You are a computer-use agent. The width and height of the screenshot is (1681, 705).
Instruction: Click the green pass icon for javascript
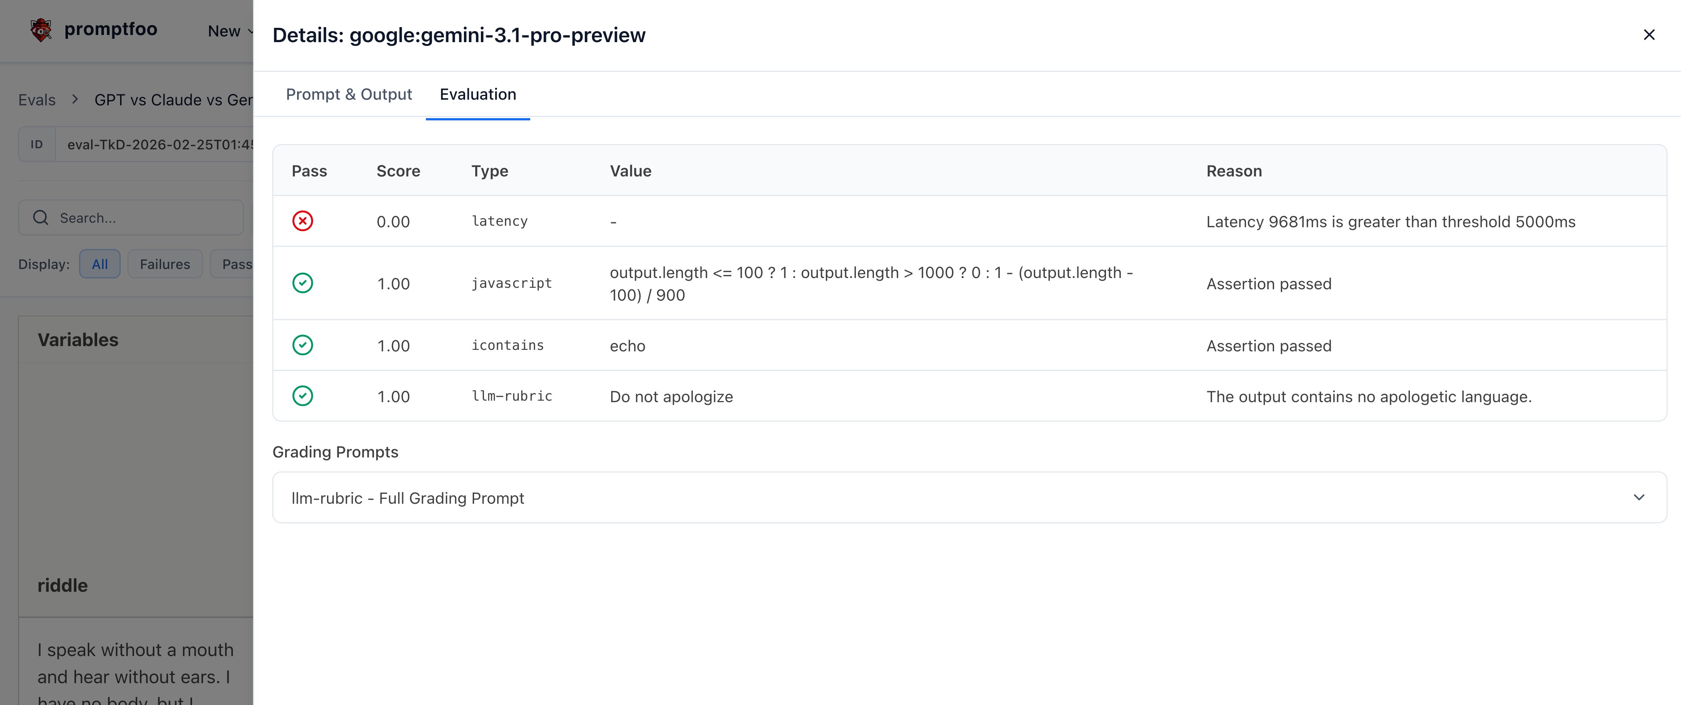click(302, 283)
